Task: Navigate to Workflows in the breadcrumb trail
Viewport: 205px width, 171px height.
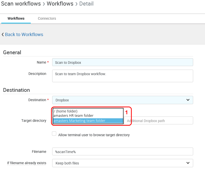Action: [60, 4]
